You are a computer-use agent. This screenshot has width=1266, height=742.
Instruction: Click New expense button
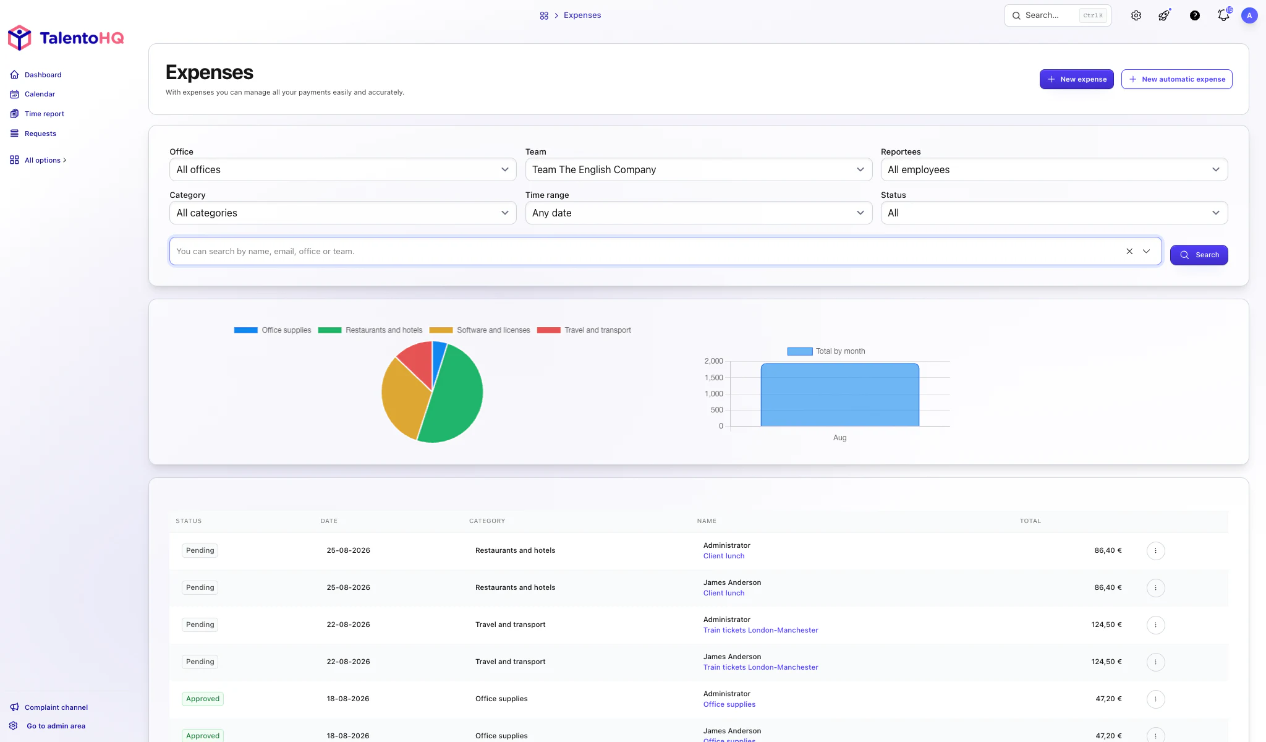(x=1077, y=79)
